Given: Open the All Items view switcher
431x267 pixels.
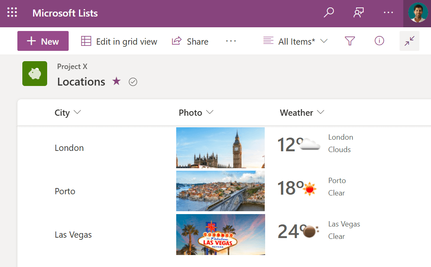Looking at the screenshot, I should pos(295,41).
